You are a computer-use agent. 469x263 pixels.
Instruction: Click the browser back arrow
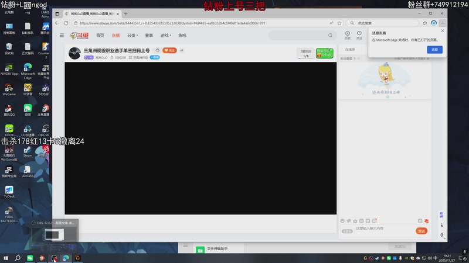coord(57,23)
